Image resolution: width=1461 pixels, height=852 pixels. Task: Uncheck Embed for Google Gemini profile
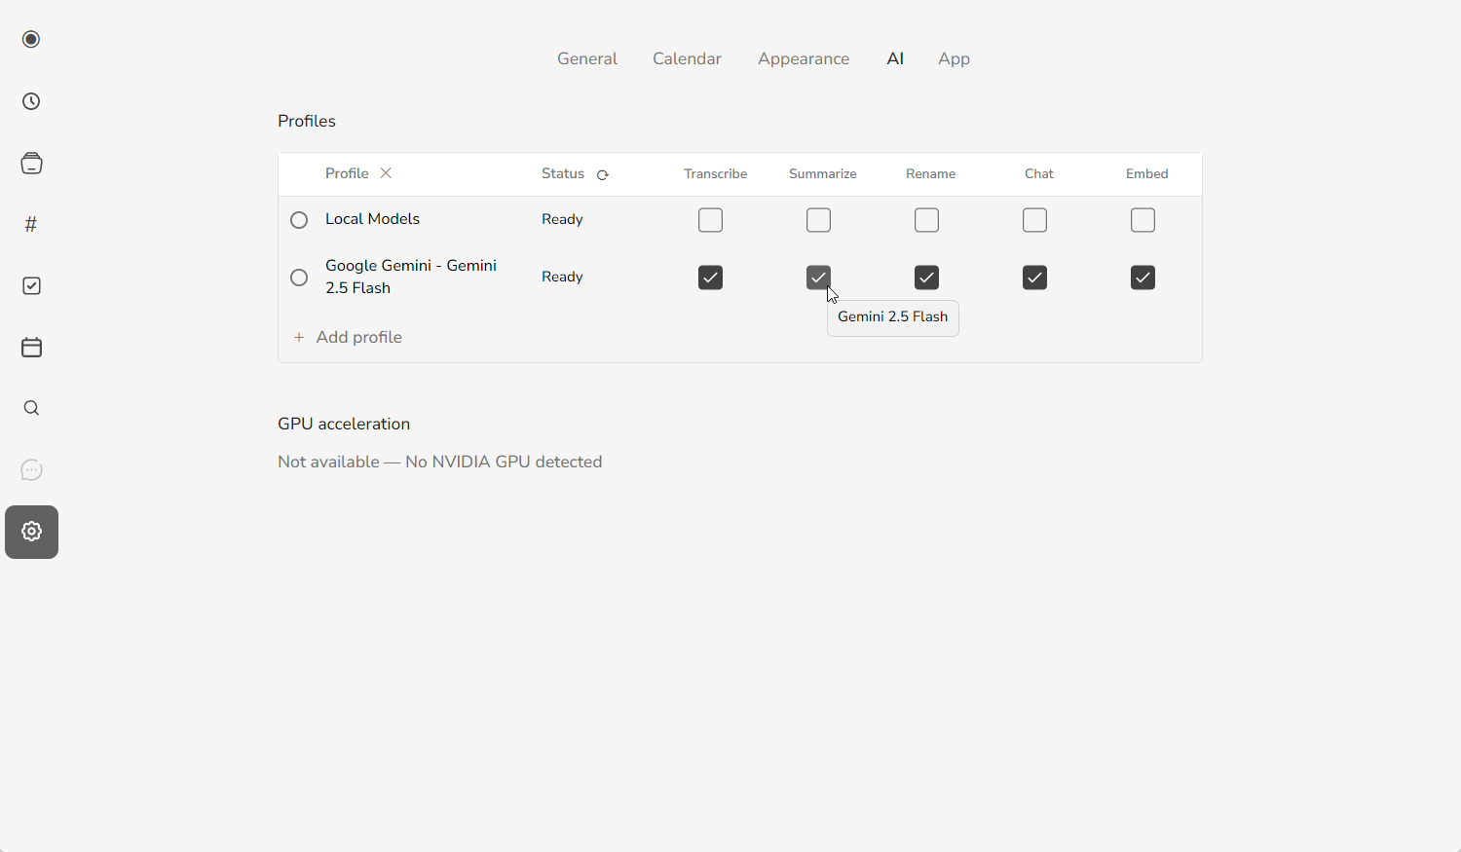[1143, 278]
